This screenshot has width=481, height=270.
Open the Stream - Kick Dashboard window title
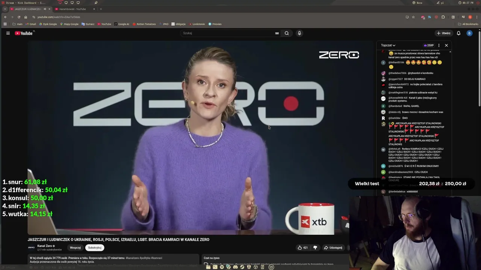click(x=26, y=3)
